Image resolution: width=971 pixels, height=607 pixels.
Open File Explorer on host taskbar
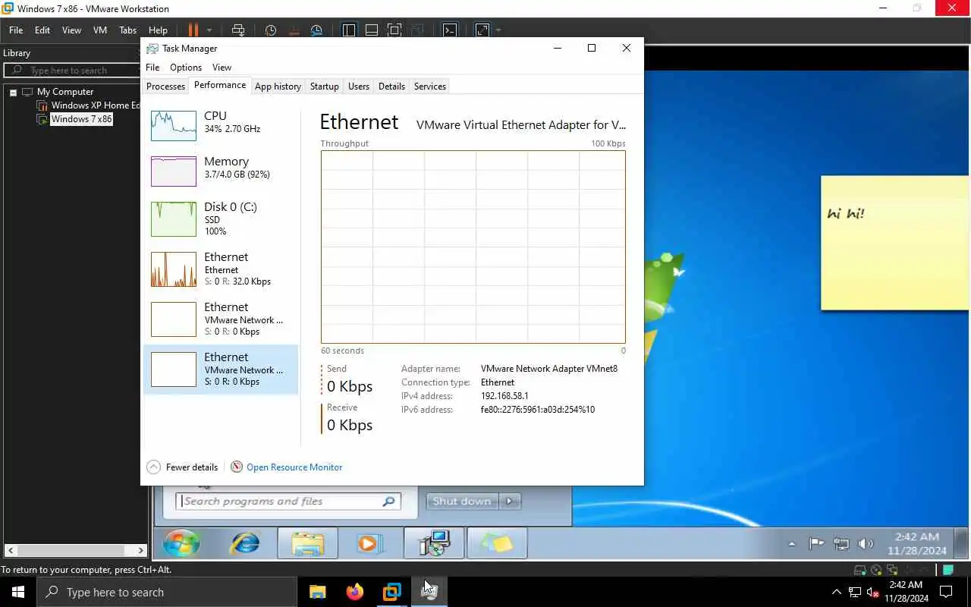(x=317, y=592)
